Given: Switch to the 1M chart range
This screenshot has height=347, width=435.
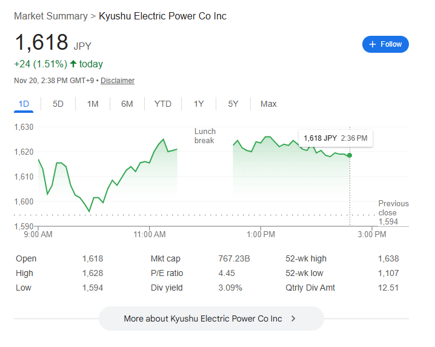Looking at the screenshot, I should pos(93,104).
